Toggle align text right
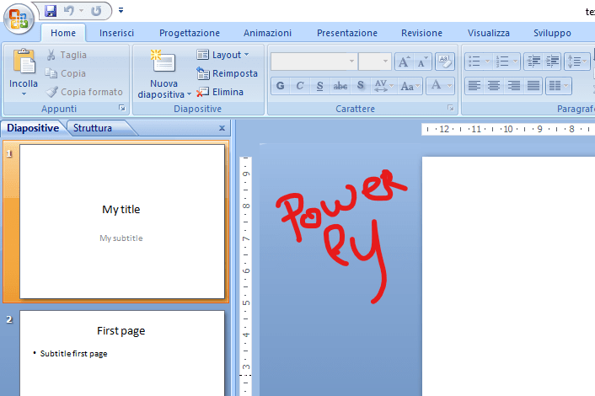Viewport: 595px width, 396px height. [x=514, y=86]
